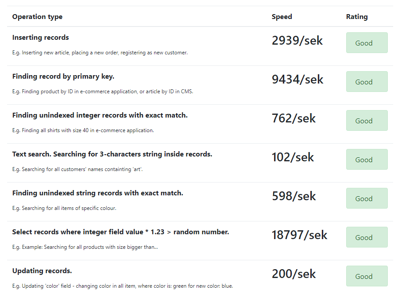Select the 200/sek updating speed

(294, 274)
